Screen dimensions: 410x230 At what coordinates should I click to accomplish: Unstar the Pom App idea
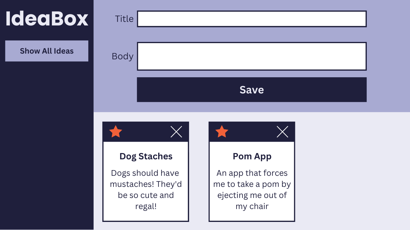pos(222,132)
